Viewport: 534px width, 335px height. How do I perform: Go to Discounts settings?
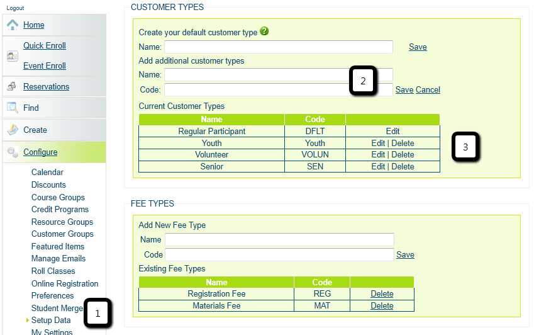click(x=48, y=185)
